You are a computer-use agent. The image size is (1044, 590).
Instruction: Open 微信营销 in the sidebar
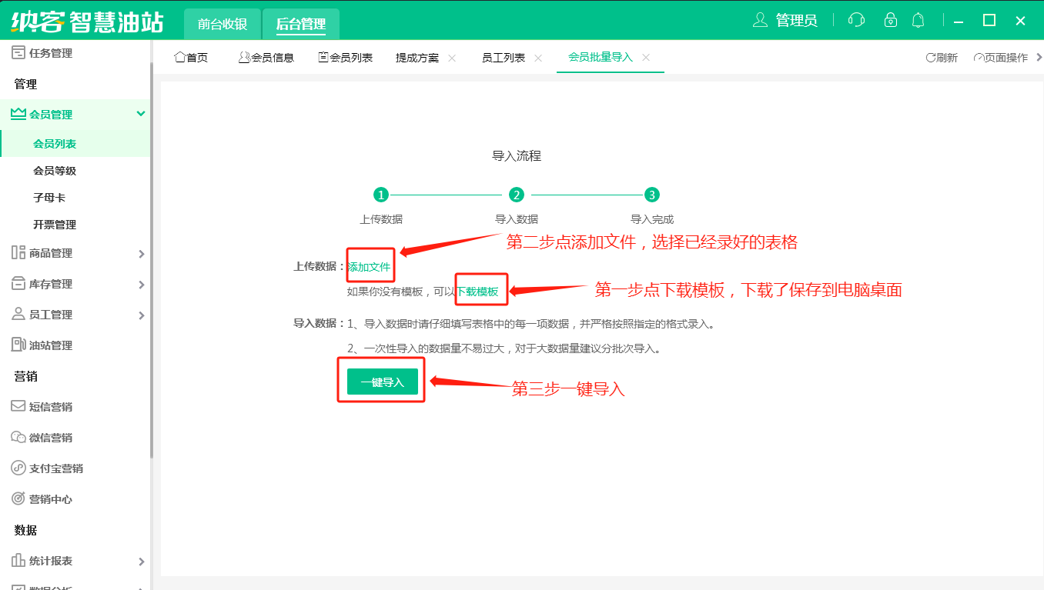(50, 438)
